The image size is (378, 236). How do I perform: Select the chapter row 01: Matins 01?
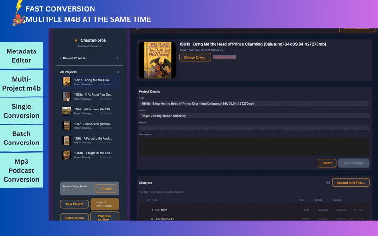pyautogui.click(x=254, y=218)
